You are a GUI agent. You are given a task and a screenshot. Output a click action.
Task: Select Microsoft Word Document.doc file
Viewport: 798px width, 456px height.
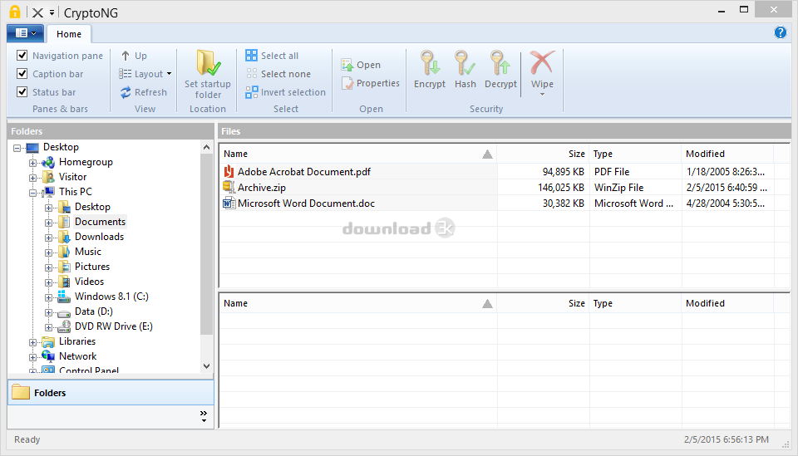306,203
